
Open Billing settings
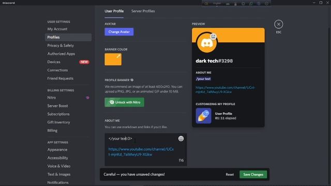[x=68, y=131]
